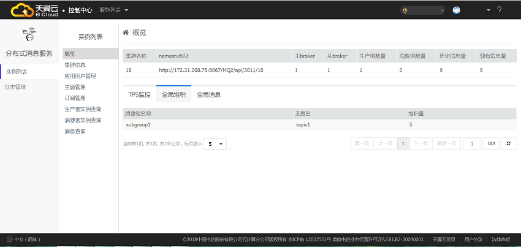Click the distributed message service icon
521x247 pixels.
[29, 34]
